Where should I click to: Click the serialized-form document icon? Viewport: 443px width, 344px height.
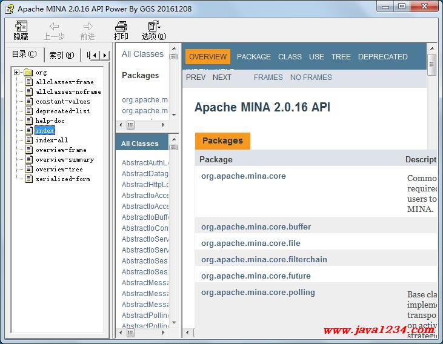click(x=29, y=179)
